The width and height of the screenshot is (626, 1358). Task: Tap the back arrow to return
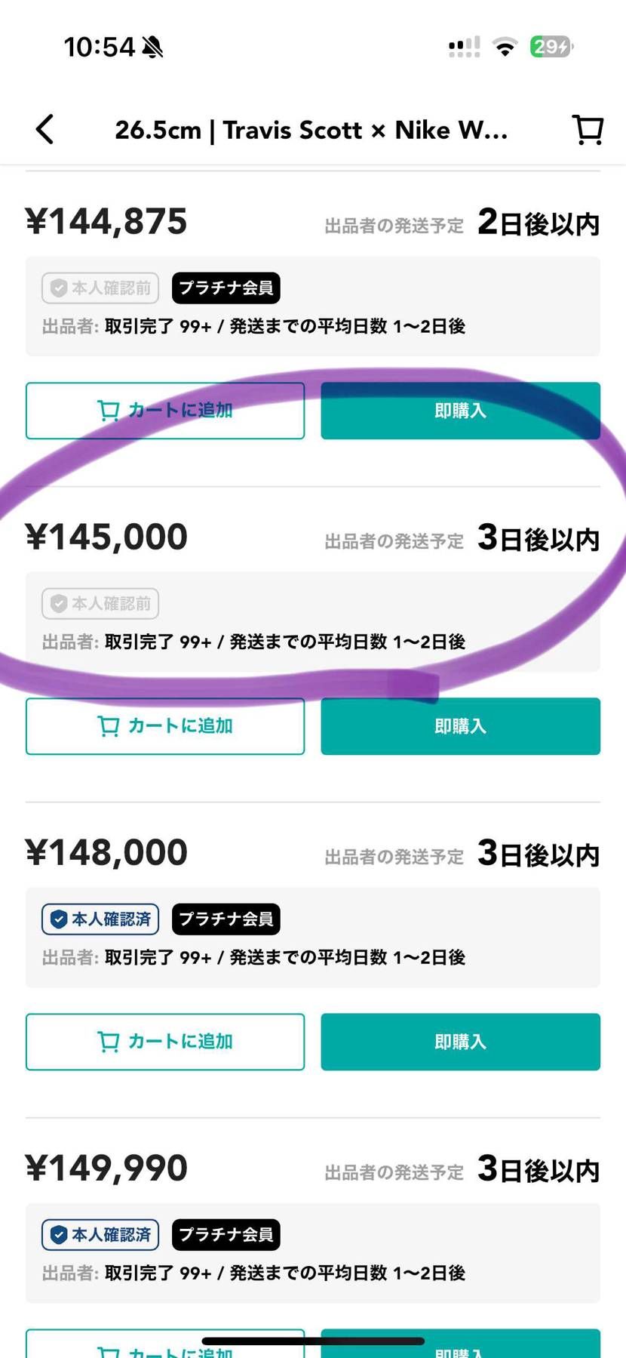pyautogui.click(x=44, y=129)
